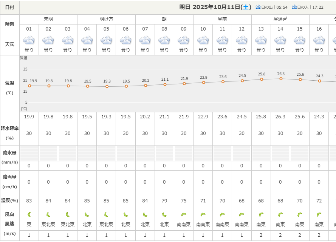
Task: Select the cloud icon under hour 07
Action: 145,40
